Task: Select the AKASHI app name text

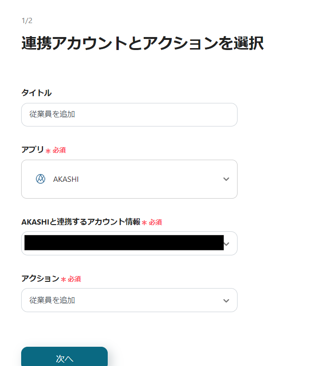Action: pos(66,179)
